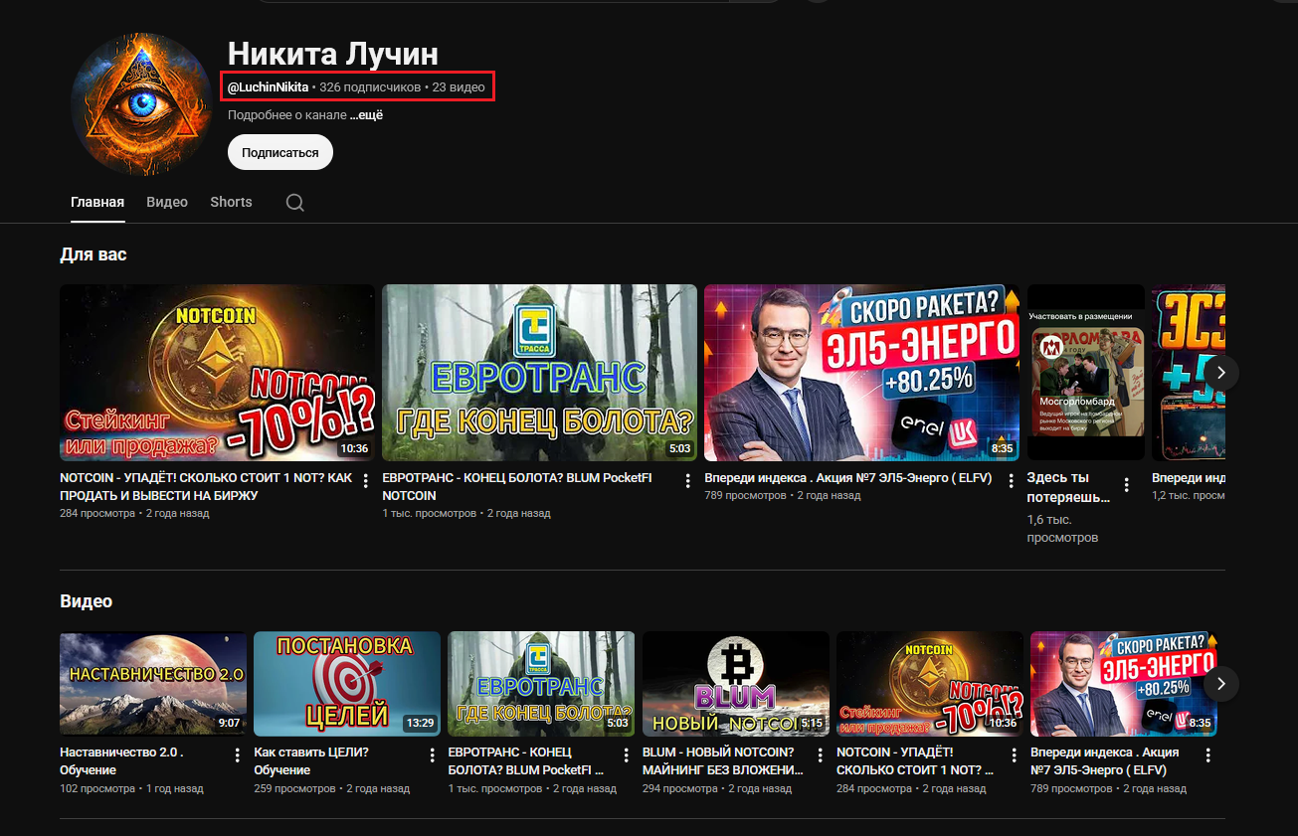Open three-dot menu for ЕВРОТРАНС in Видео section
This screenshot has width=1298, height=836.
[x=627, y=755]
